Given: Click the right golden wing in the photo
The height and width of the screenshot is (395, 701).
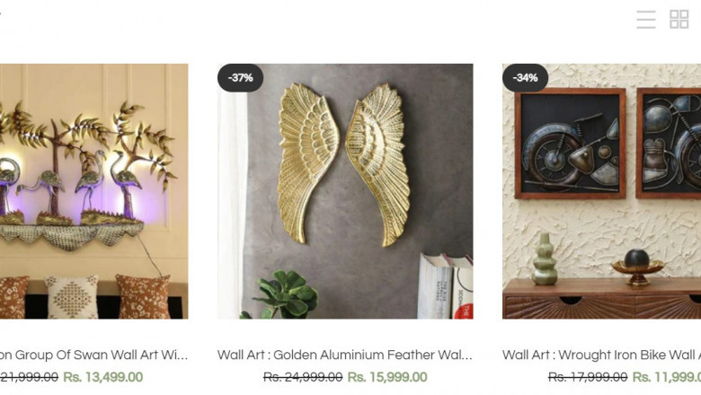Looking at the screenshot, I should click(x=379, y=164).
